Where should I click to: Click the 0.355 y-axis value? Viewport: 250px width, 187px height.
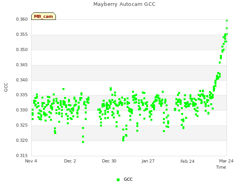click(x=22, y=35)
